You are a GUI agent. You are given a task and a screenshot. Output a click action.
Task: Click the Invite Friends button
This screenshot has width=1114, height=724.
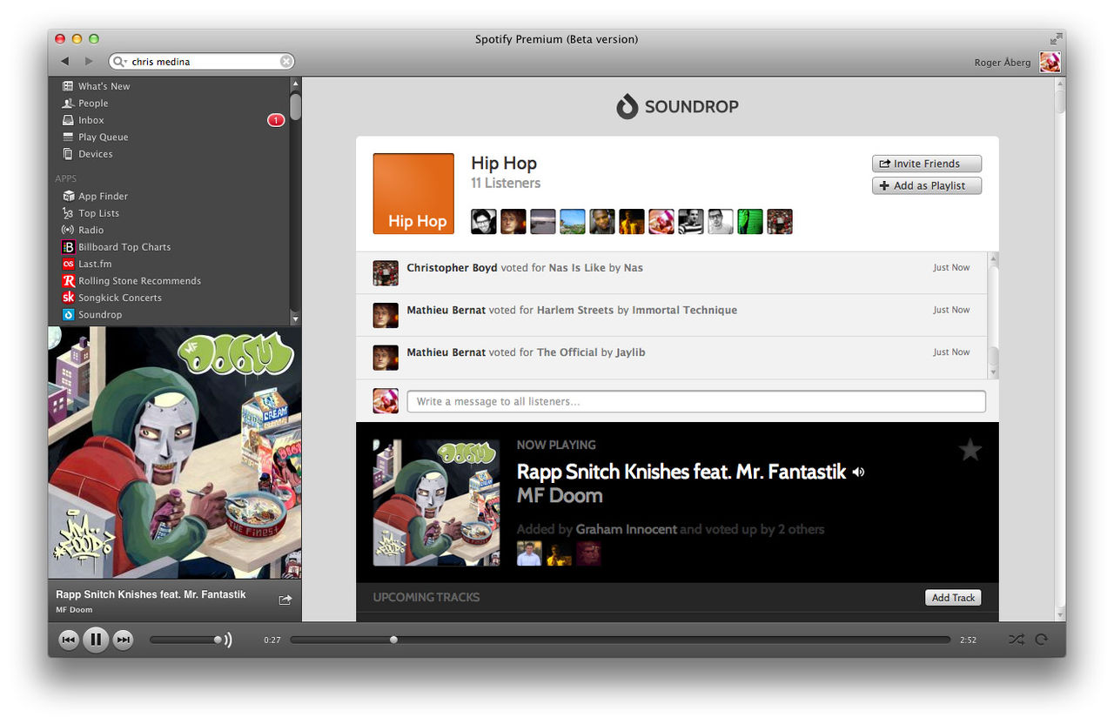coord(926,164)
